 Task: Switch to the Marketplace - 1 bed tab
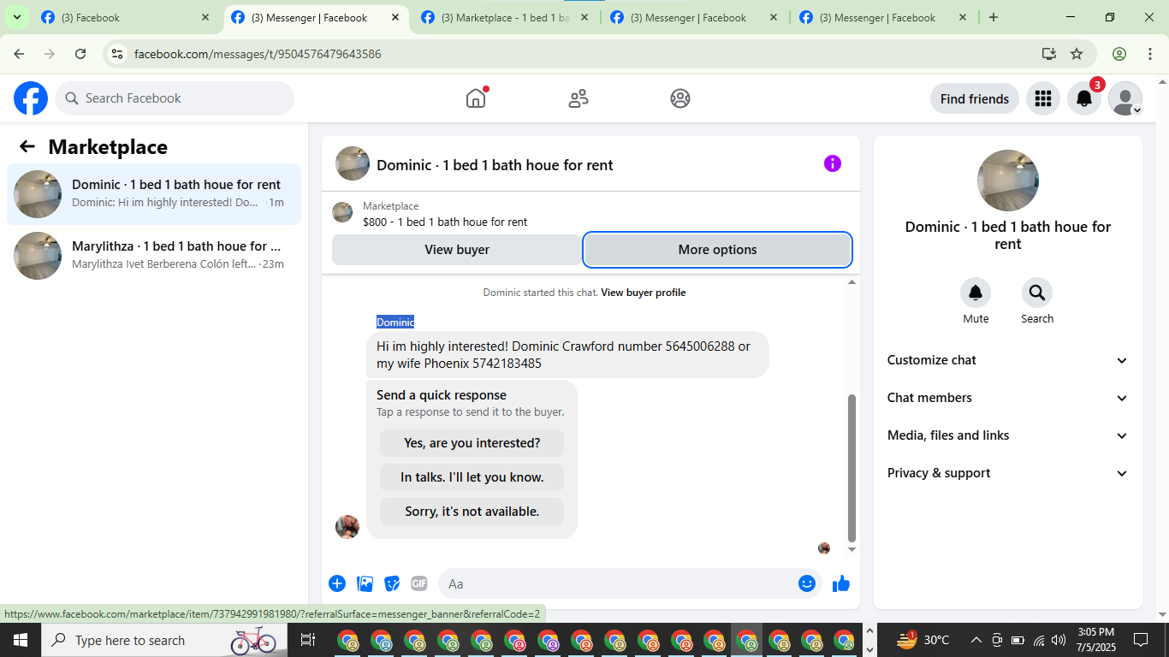505,17
